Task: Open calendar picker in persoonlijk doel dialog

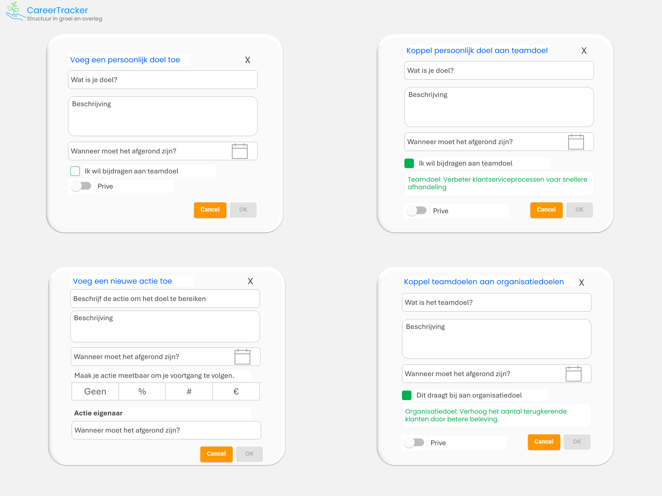Action: coord(239,151)
